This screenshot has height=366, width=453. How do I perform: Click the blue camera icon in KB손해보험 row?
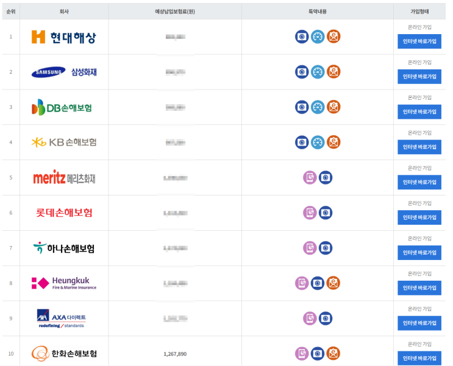point(302,143)
